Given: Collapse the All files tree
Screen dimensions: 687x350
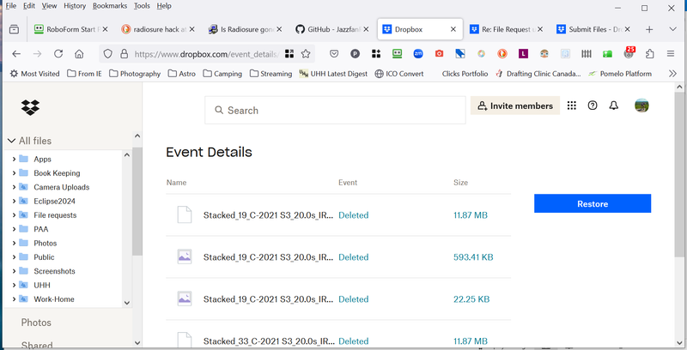Looking at the screenshot, I should 11,141.
